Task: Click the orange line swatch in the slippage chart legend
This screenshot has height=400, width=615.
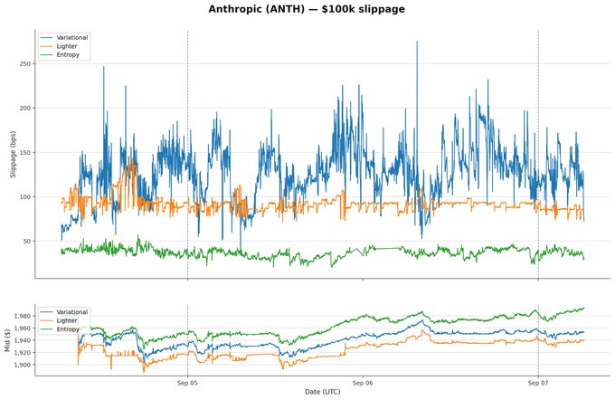Action: 47,46
